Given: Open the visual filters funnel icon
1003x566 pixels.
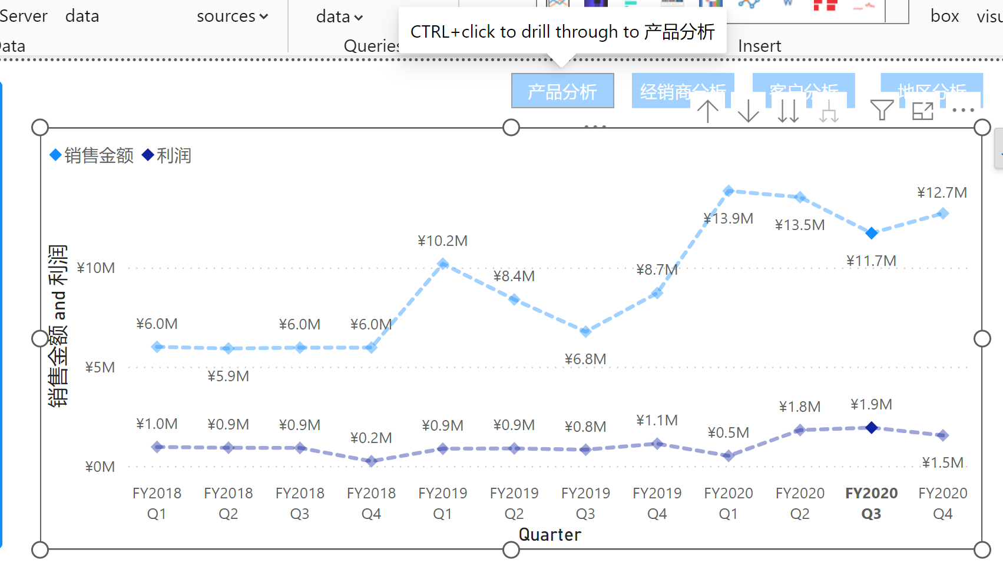Looking at the screenshot, I should tap(882, 110).
